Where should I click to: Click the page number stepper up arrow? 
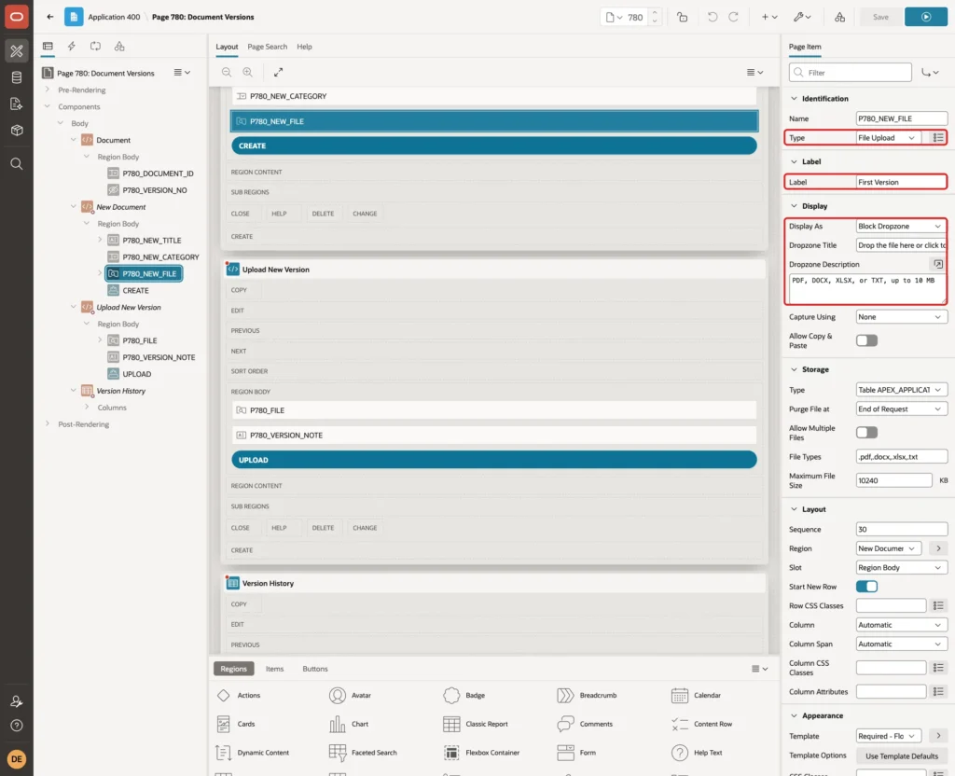point(655,12)
